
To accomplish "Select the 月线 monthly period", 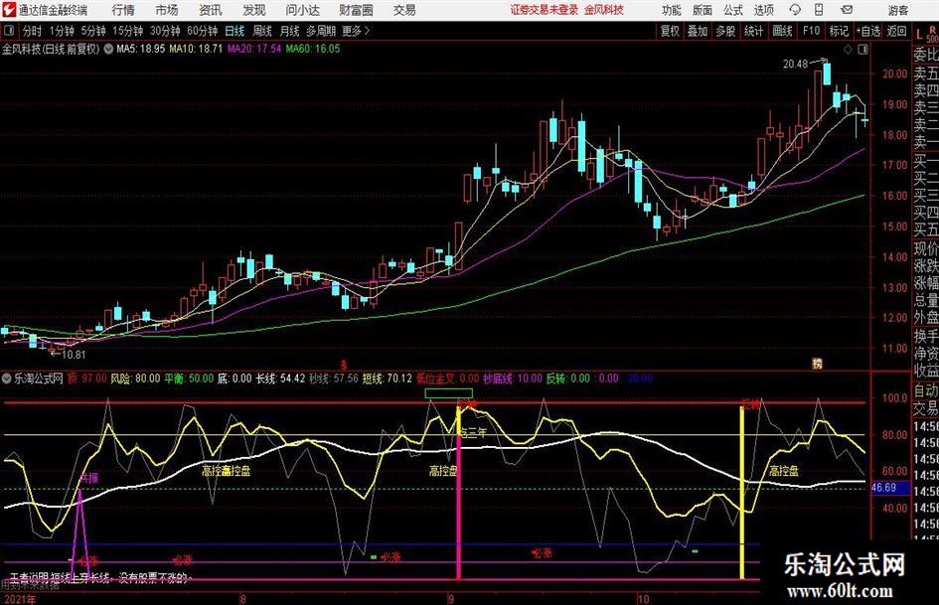I will pyautogui.click(x=289, y=31).
